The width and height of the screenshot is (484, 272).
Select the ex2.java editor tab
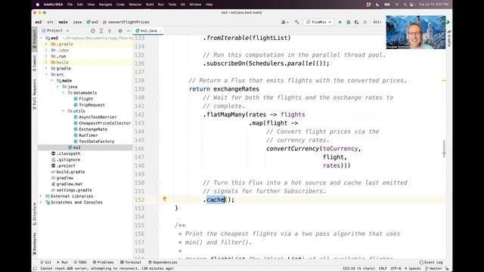[x=148, y=31]
